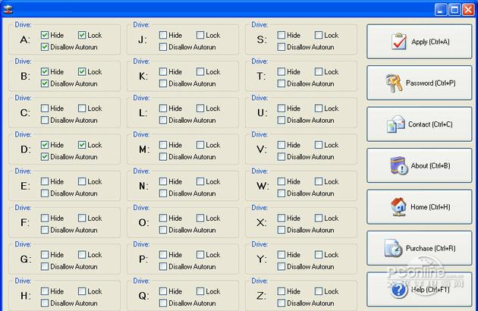Check Disallow Autorun for drive N:
Viewport: 478px width, 311px height.
point(163,193)
